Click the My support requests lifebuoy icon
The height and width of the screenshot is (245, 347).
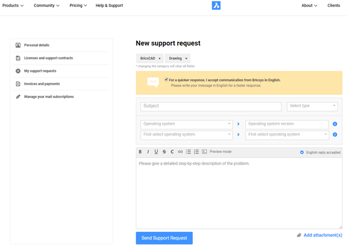18,71
